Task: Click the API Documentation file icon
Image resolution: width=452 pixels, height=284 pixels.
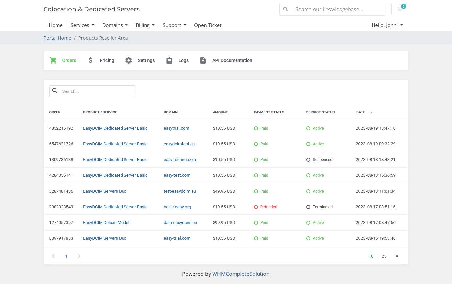Action: (x=203, y=60)
